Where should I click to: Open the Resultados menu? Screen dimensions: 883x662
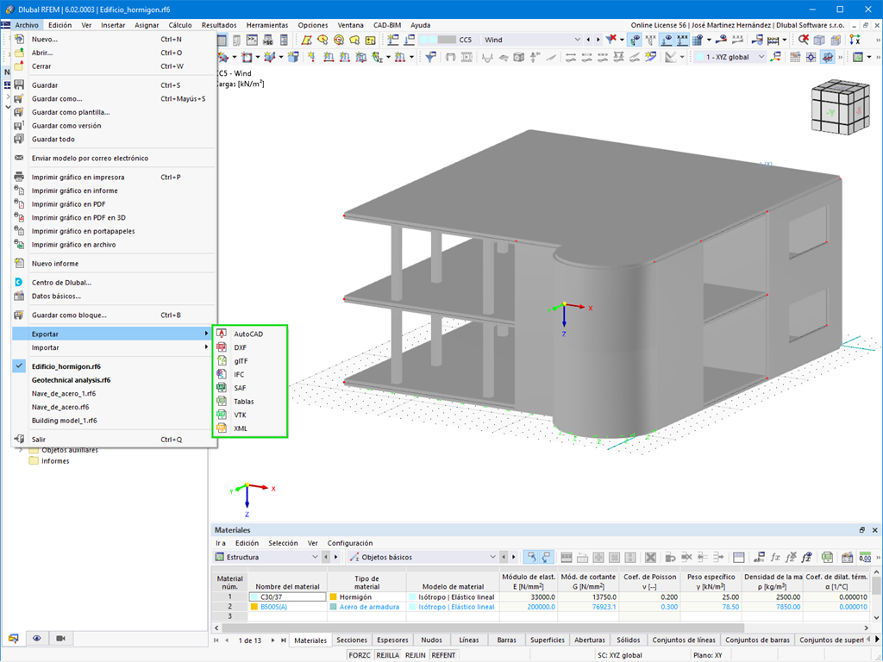[219, 25]
